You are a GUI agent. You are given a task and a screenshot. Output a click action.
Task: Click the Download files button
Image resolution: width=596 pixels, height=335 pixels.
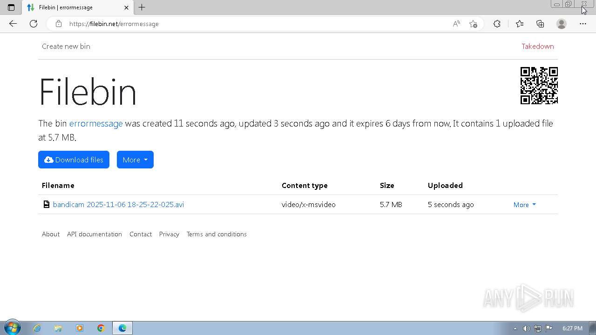coord(74,160)
